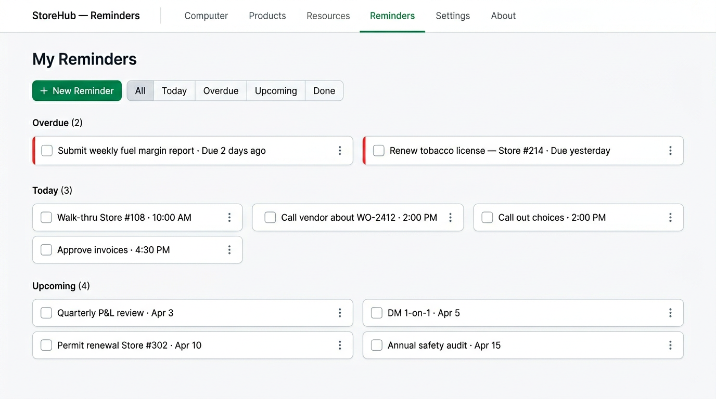Open more options for Walk-thru Store #108
Viewport: 716px width, 399px height.
(x=229, y=218)
